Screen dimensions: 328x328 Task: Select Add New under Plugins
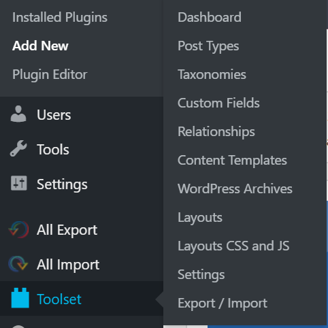point(40,46)
